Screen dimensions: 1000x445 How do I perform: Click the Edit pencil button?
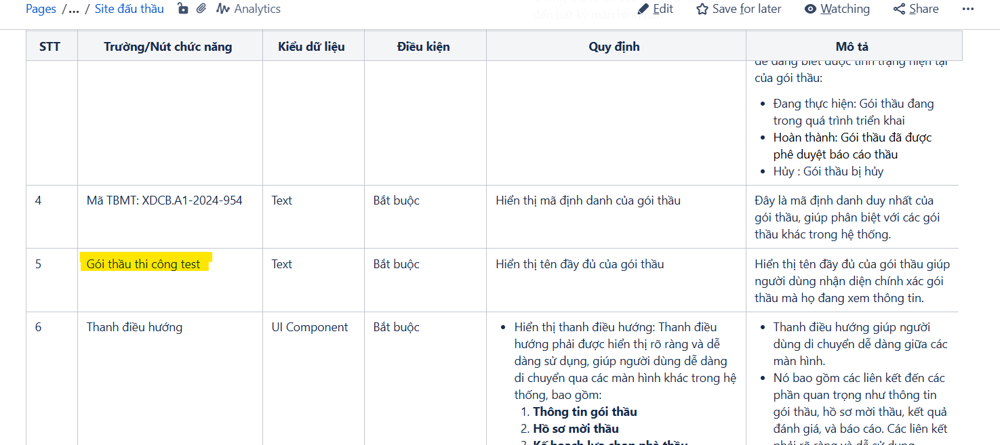pos(656,9)
